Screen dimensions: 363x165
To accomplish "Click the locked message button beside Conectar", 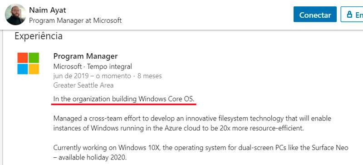I will [x=352, y=15].
